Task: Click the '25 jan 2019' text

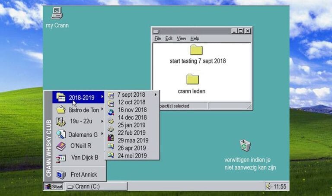Action: [131, 125]
